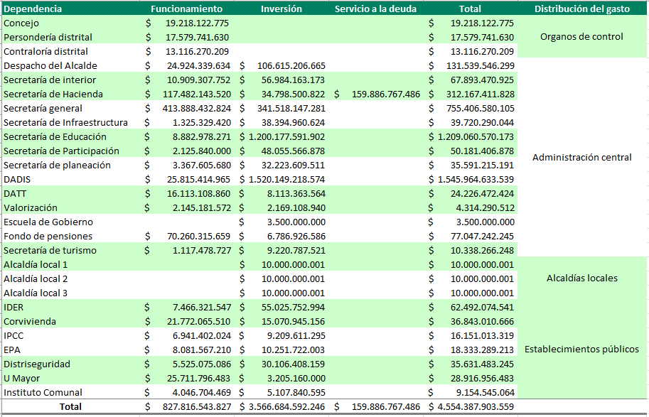This screenshot has height=417, width=649.
Task: Select the Funcionamiento header cell
Action: tap(186, 9)
